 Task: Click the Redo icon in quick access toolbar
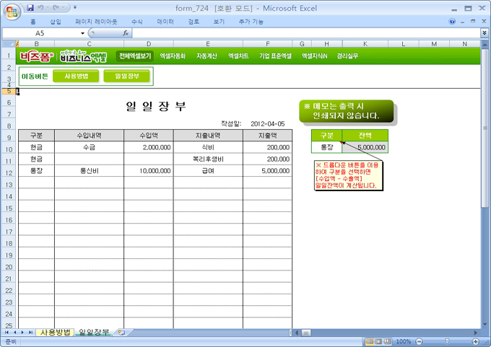[x=56, y=7]
